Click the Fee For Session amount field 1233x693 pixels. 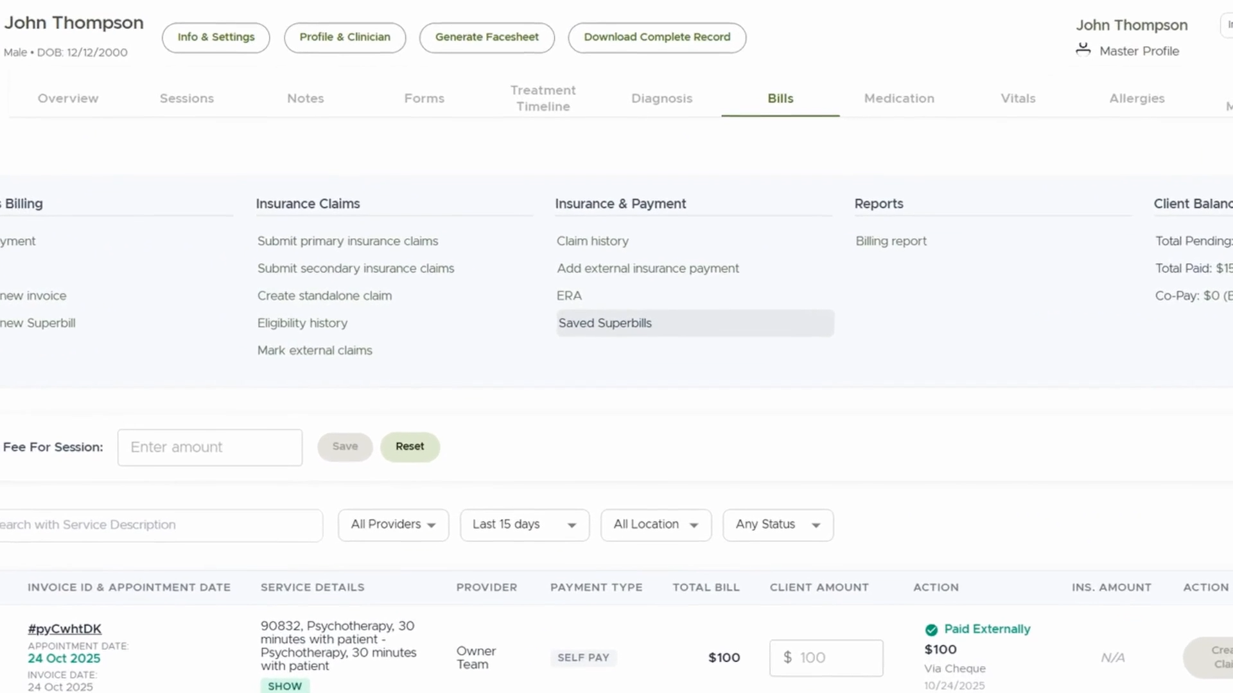[210, 447]
